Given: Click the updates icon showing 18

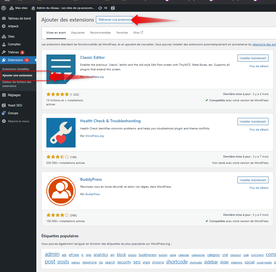Looking at the screenshot, I should pyautogui.click(x=102, y=8).
